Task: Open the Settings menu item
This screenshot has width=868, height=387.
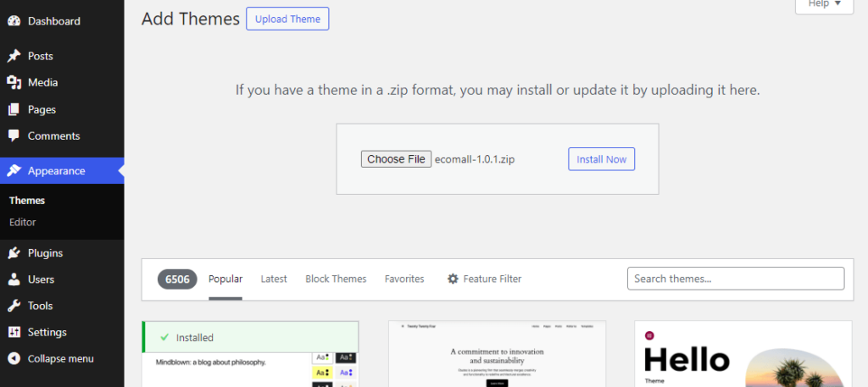Action: point(62,332)
